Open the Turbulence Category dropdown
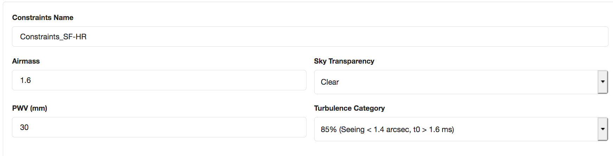Screen dimensions: 613x156 [x=456, y=129]
